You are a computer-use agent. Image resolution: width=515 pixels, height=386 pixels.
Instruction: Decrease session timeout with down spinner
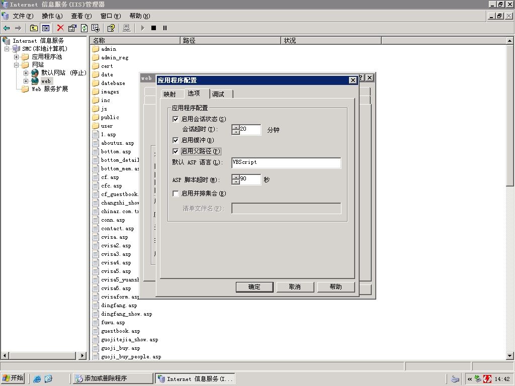tap(235, 132)
